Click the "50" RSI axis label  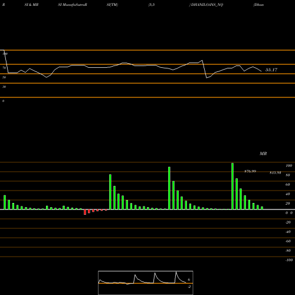click(4, 77)
